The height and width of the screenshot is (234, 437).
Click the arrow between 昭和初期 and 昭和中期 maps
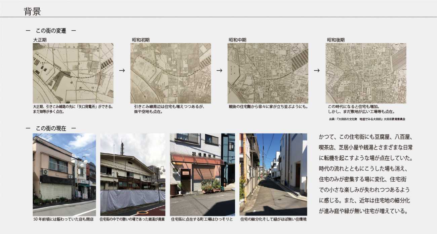(x=219, y=71)
